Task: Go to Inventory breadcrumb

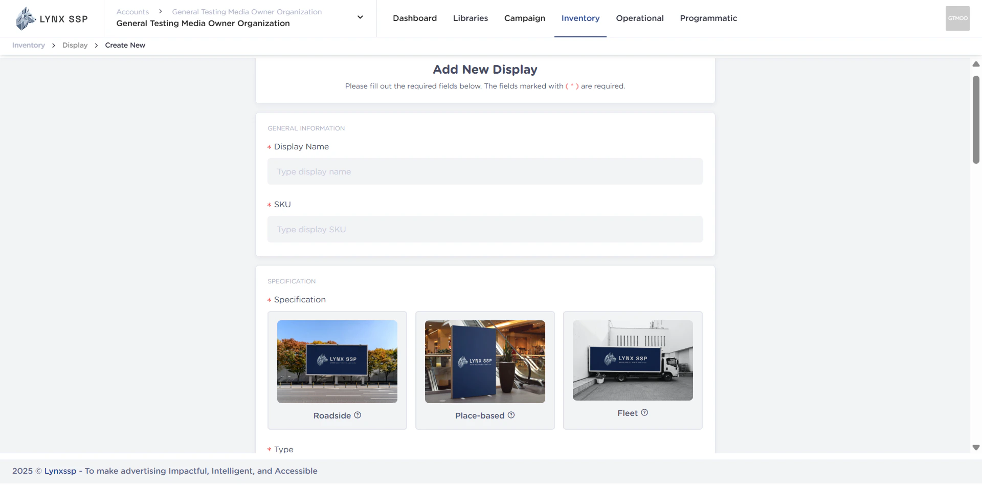Action: (29, 45)
